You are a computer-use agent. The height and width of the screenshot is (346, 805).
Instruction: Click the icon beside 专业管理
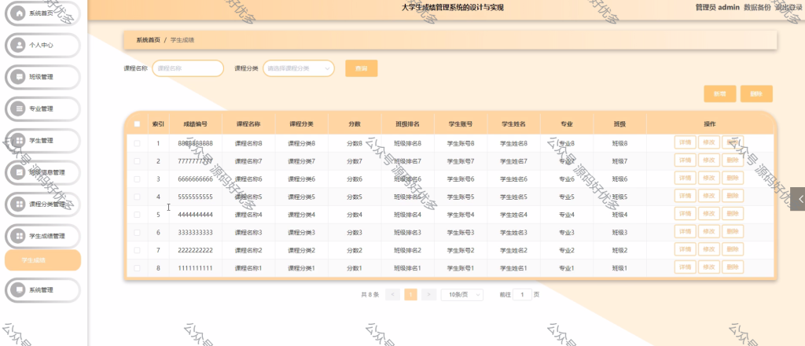pyautogui.click(x=19, y=109)
